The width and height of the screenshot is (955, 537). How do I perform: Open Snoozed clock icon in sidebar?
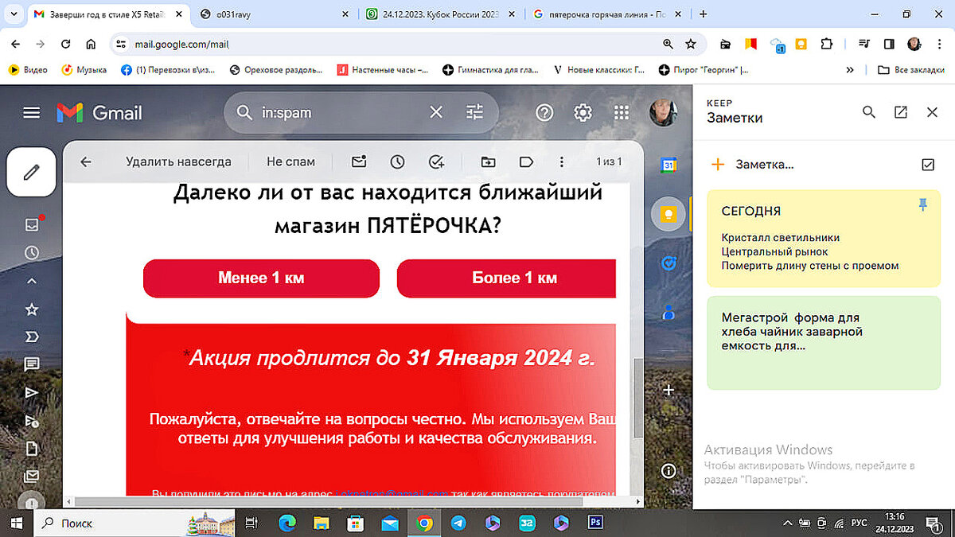coord(32,253)
